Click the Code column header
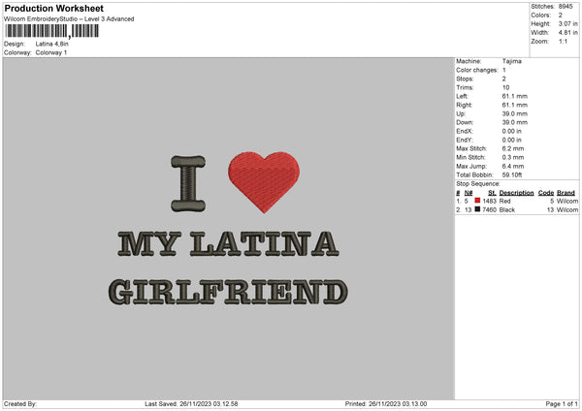This screenshot has width=582, height=411. coord(546,193)
